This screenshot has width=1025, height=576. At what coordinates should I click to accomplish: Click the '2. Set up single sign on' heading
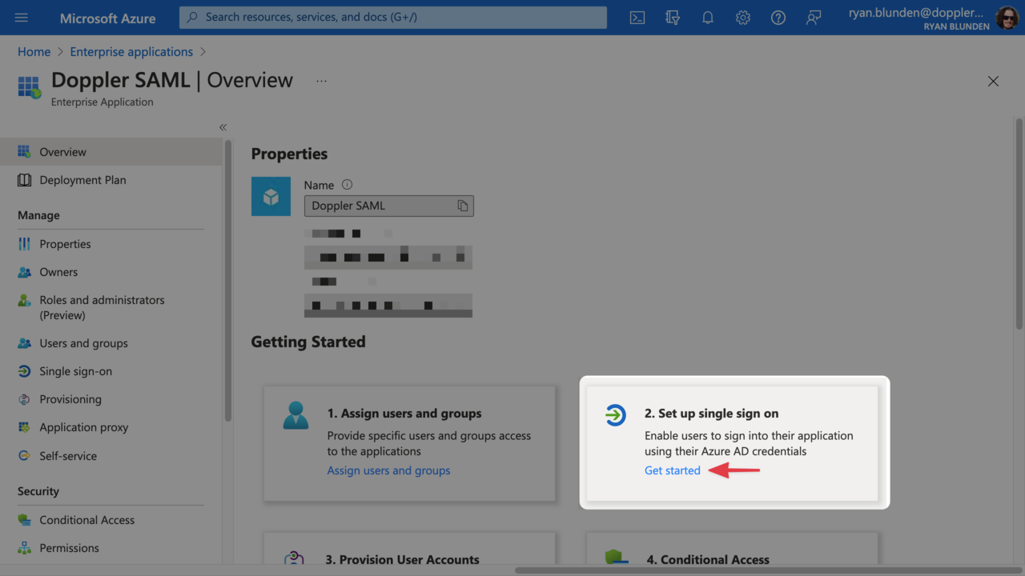[x=712, y=414]
